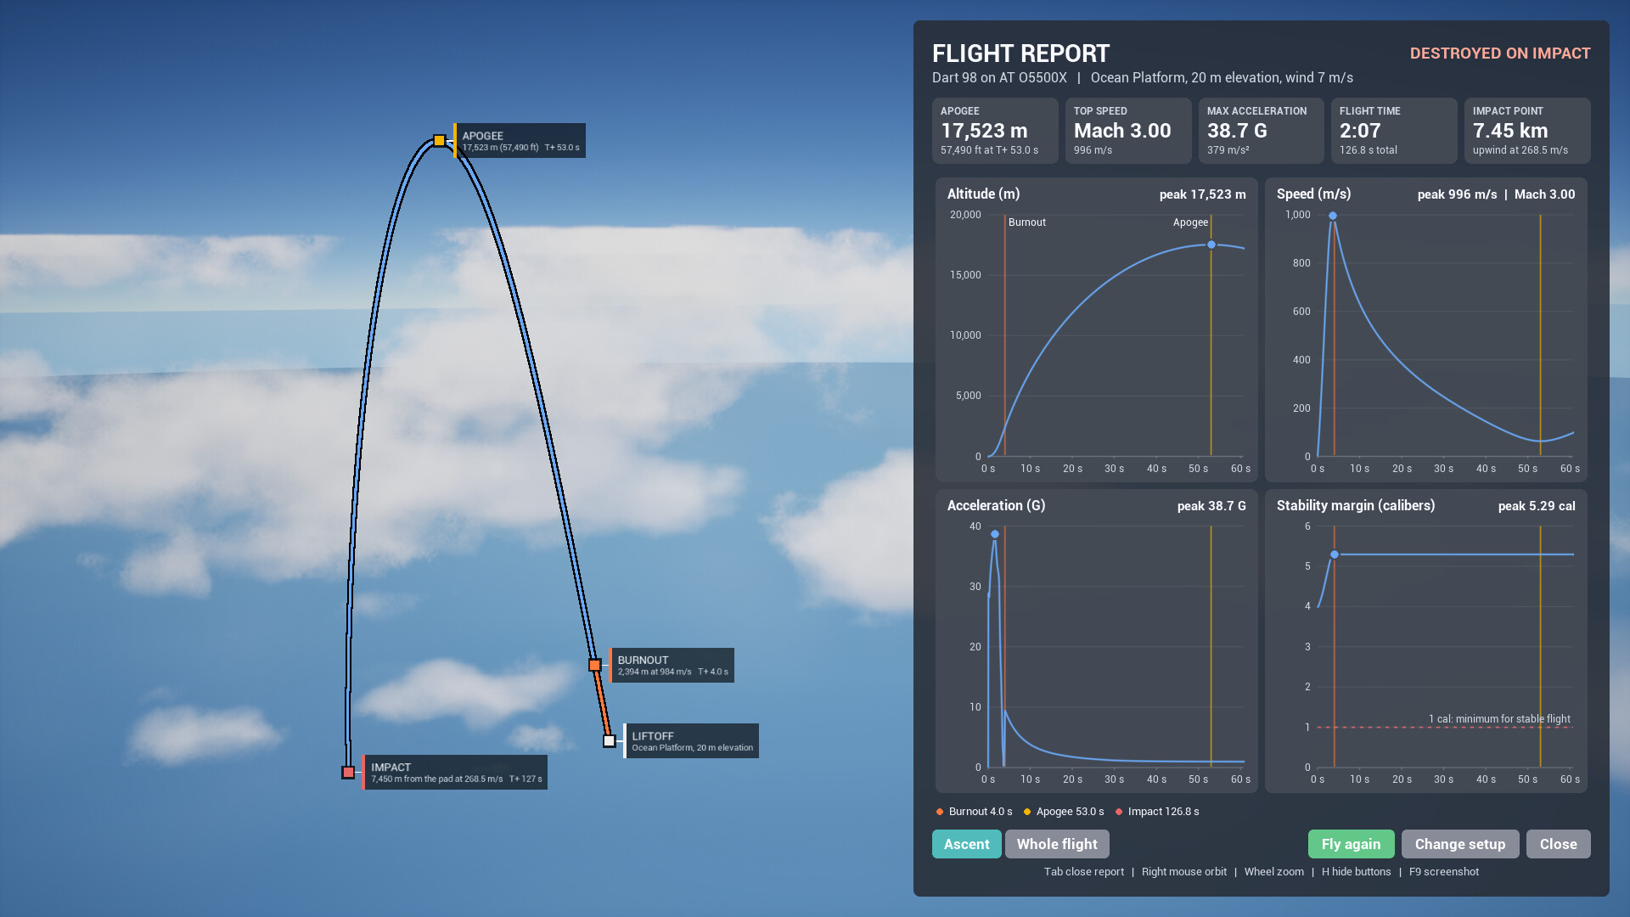Click the Burnout label in Altitude chart
The image size is (1630, 917).
click(1027, 222)
